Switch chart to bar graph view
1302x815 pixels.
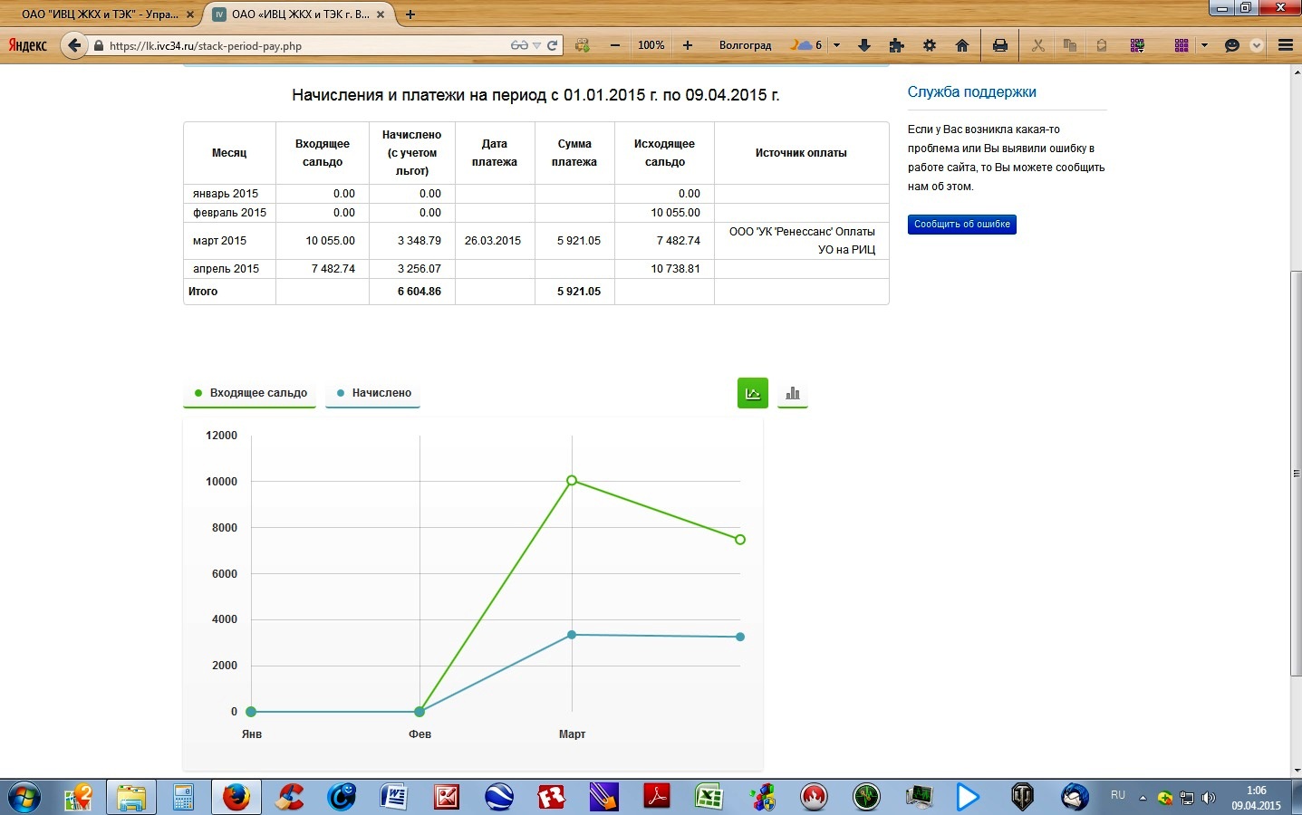coord(793,393)
